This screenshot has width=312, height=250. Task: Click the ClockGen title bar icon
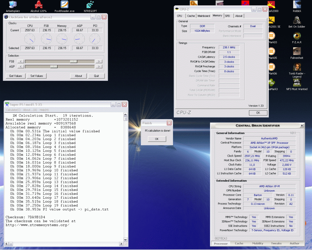(6, 17)
